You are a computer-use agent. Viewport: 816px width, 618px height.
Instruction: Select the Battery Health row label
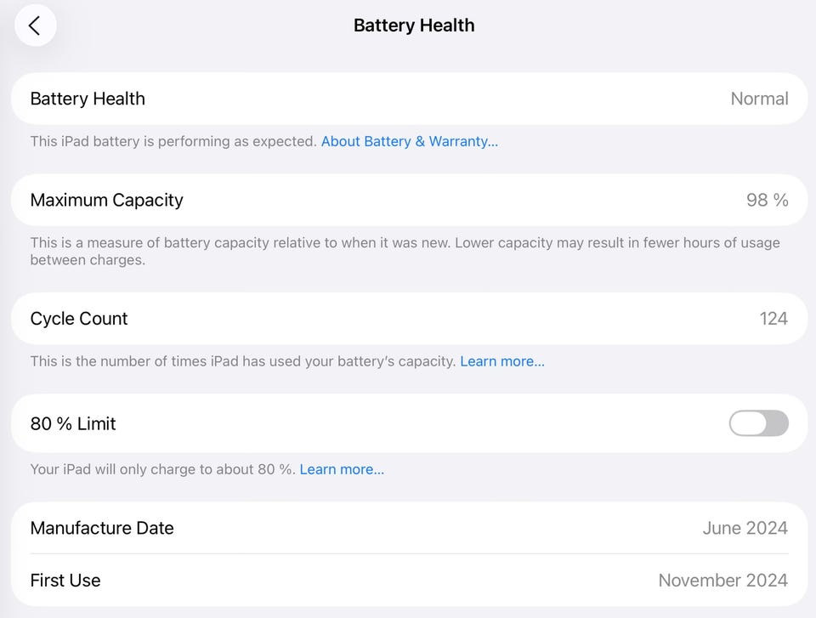(88, 99)
